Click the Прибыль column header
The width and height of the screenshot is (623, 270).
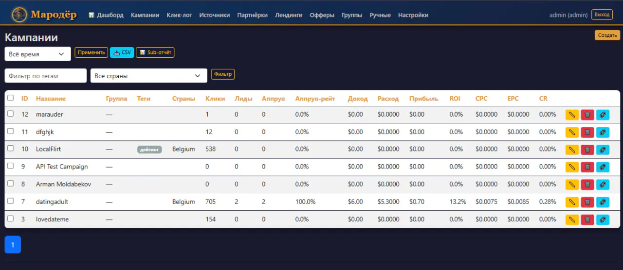click(x=423, y=99)
